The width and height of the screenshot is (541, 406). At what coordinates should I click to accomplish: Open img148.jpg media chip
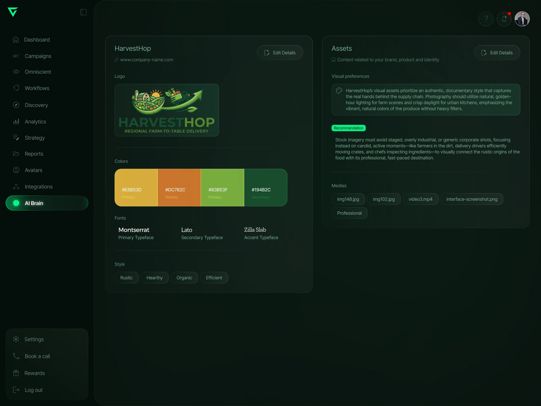point(348,199)
